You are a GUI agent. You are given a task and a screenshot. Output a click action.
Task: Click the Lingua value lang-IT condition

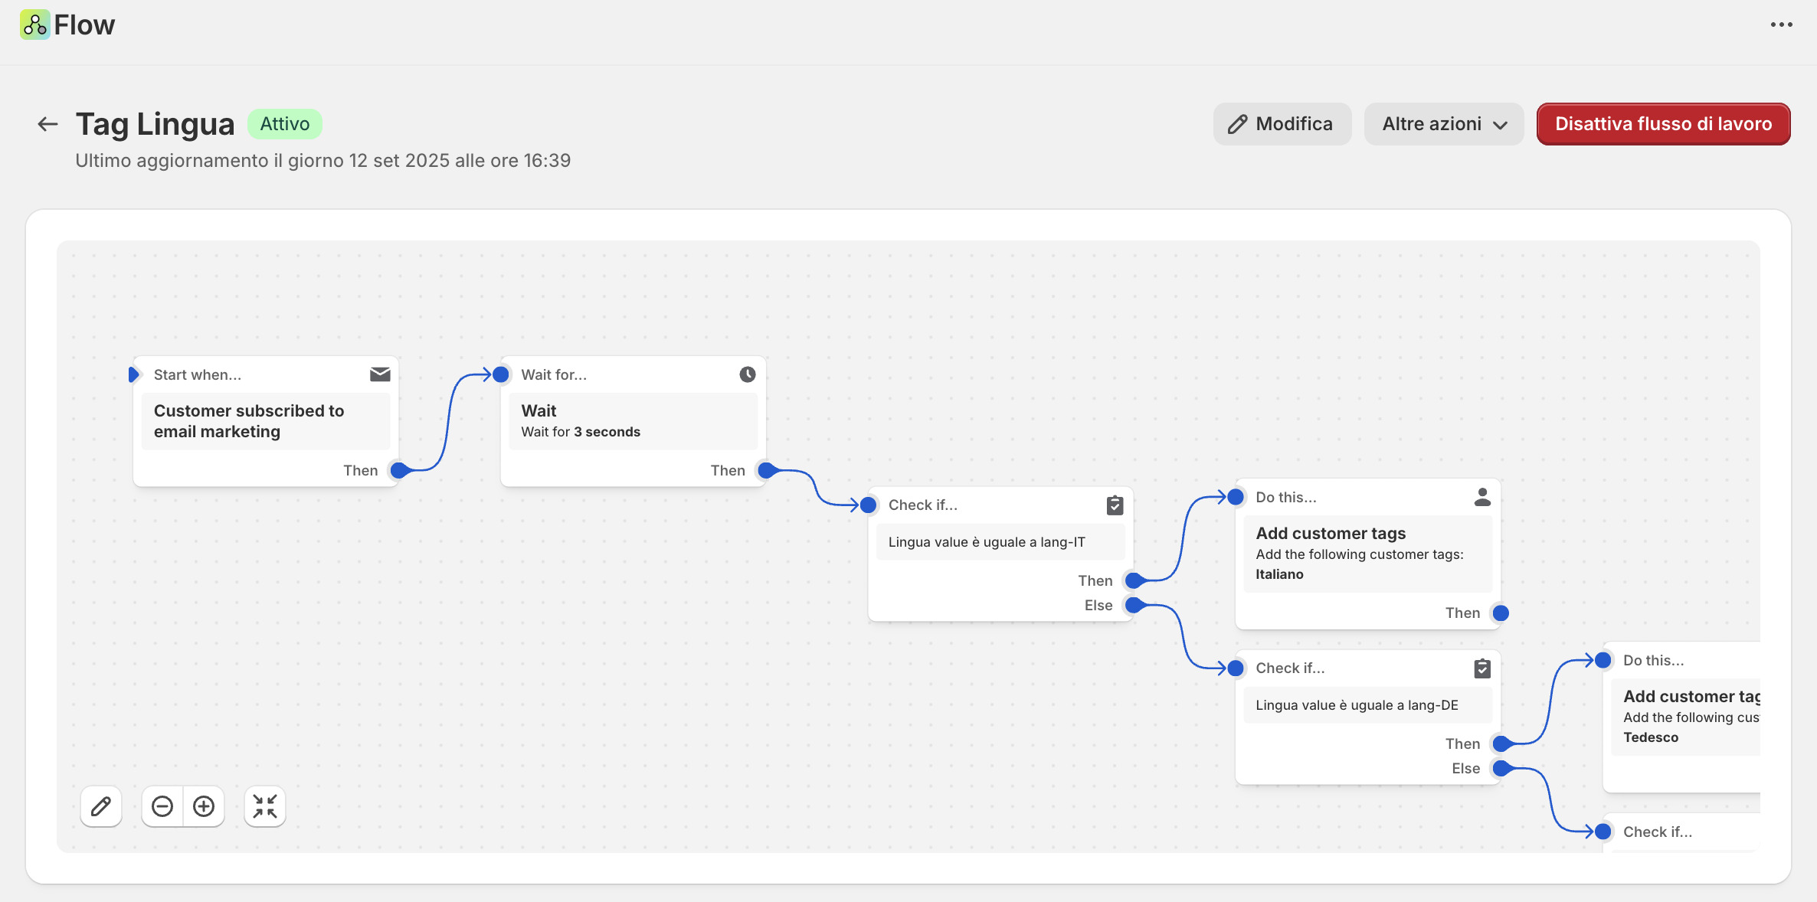[x=1000, y=542]
